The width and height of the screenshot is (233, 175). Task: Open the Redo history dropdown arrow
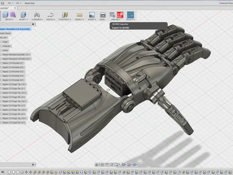click(x=21, y=3)
